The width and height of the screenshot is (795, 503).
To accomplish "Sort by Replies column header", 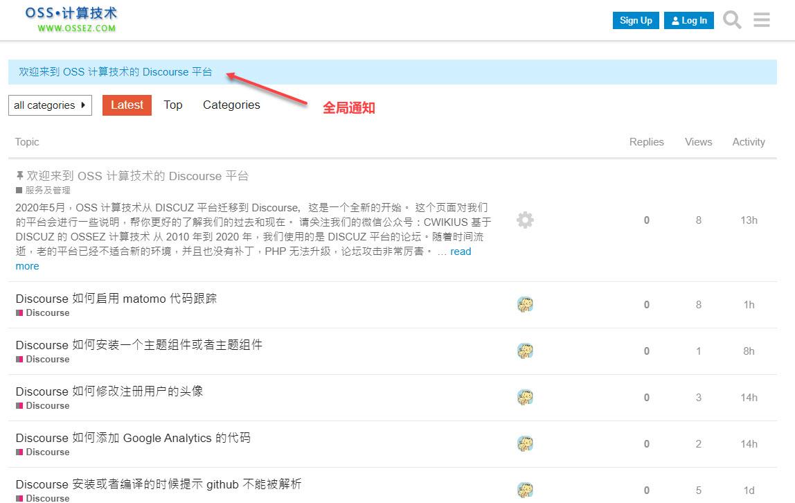I will [646, 142].
